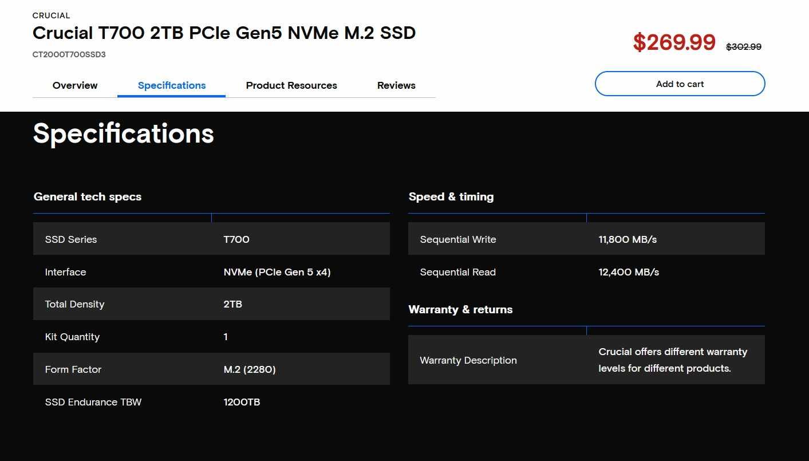Screen dimensions: 809x461
Task: Click the 11,800 MB/s value
Action: click(628, 239)
